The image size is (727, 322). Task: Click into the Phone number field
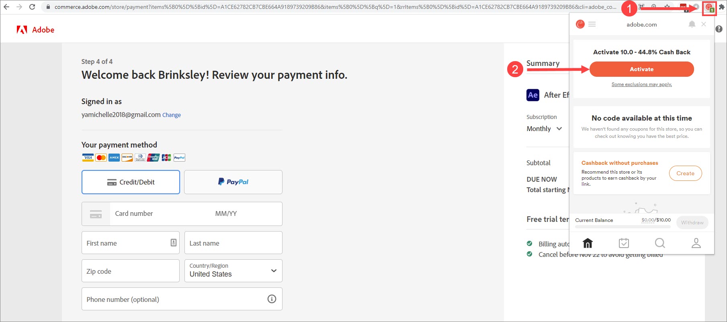tap(182, 299)
